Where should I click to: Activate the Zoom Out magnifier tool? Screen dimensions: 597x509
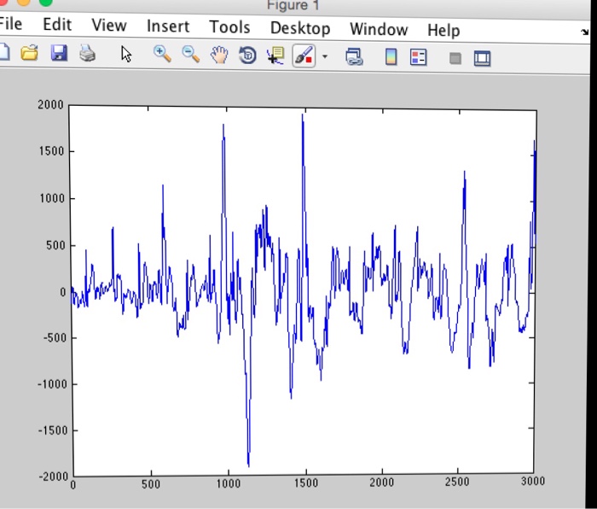pyautogui.click(x=191, y=55)
